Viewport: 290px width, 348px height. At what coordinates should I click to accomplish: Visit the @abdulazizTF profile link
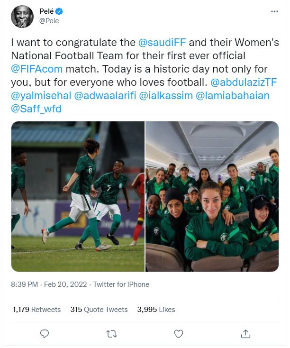click(x=244, y=82)
